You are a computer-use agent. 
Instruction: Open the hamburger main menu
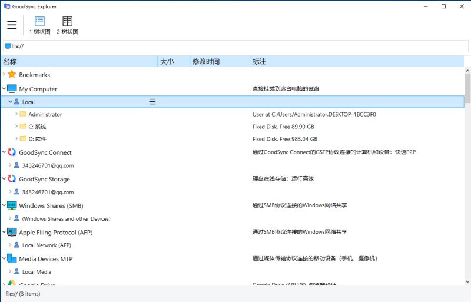(12, 25)
